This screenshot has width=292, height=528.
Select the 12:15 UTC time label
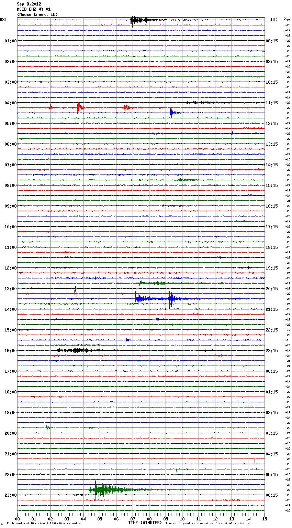[x=272, y=124]
